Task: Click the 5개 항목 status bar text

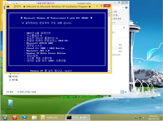Action: [x=10, y=92]
